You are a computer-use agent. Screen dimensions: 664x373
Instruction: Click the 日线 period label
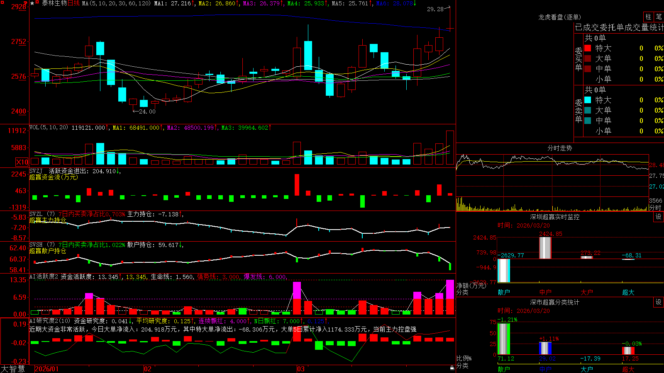tap(73, 3)
